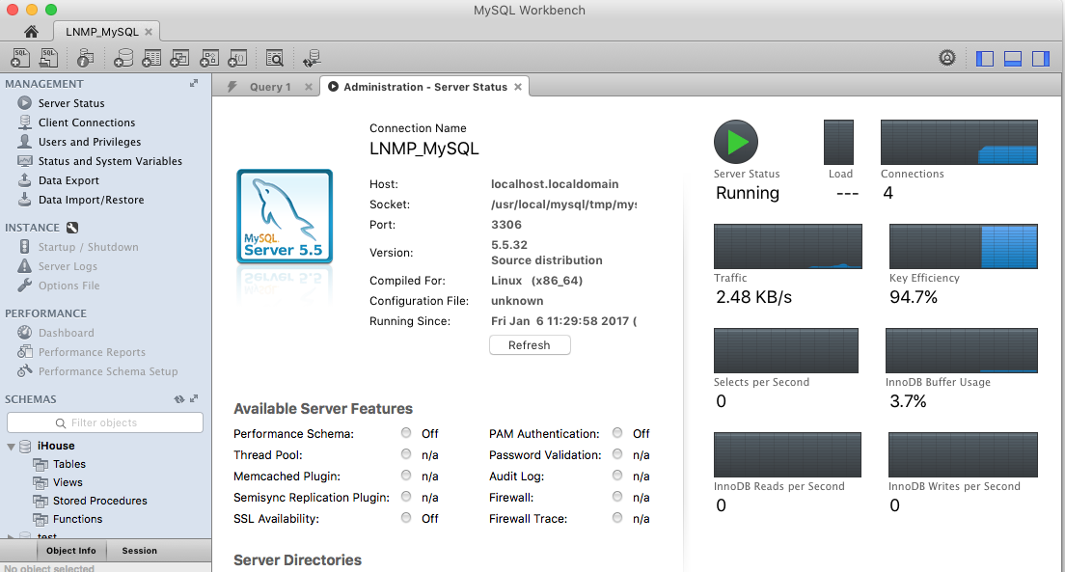Search table data toolbar icon
The height and width of the screenshot is (572, 1065).
(274, 58)
